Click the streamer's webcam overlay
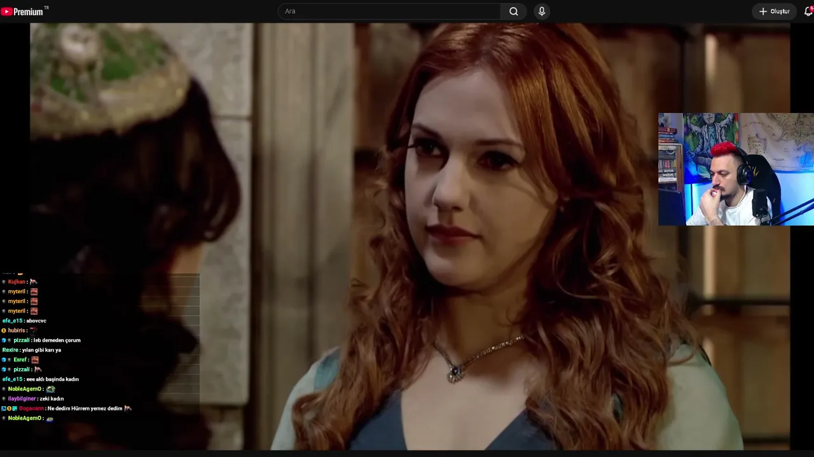The height and width of the screenshot is (457, 814). (x=736, y=169)
